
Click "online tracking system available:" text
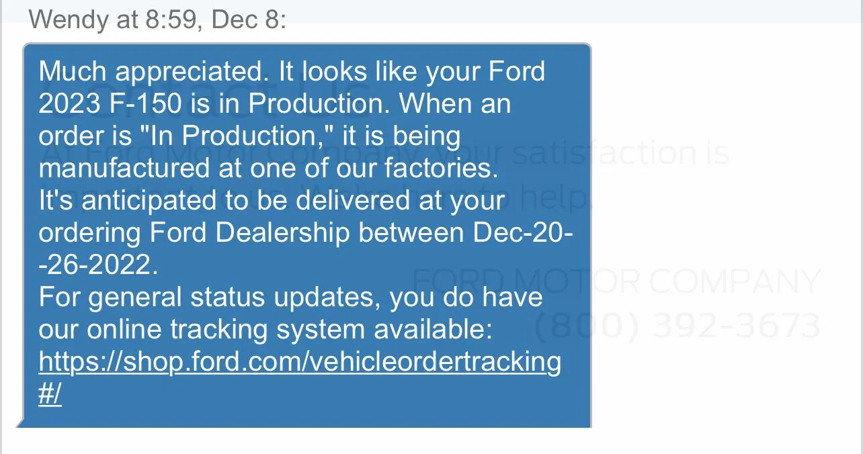click(290, 330)
